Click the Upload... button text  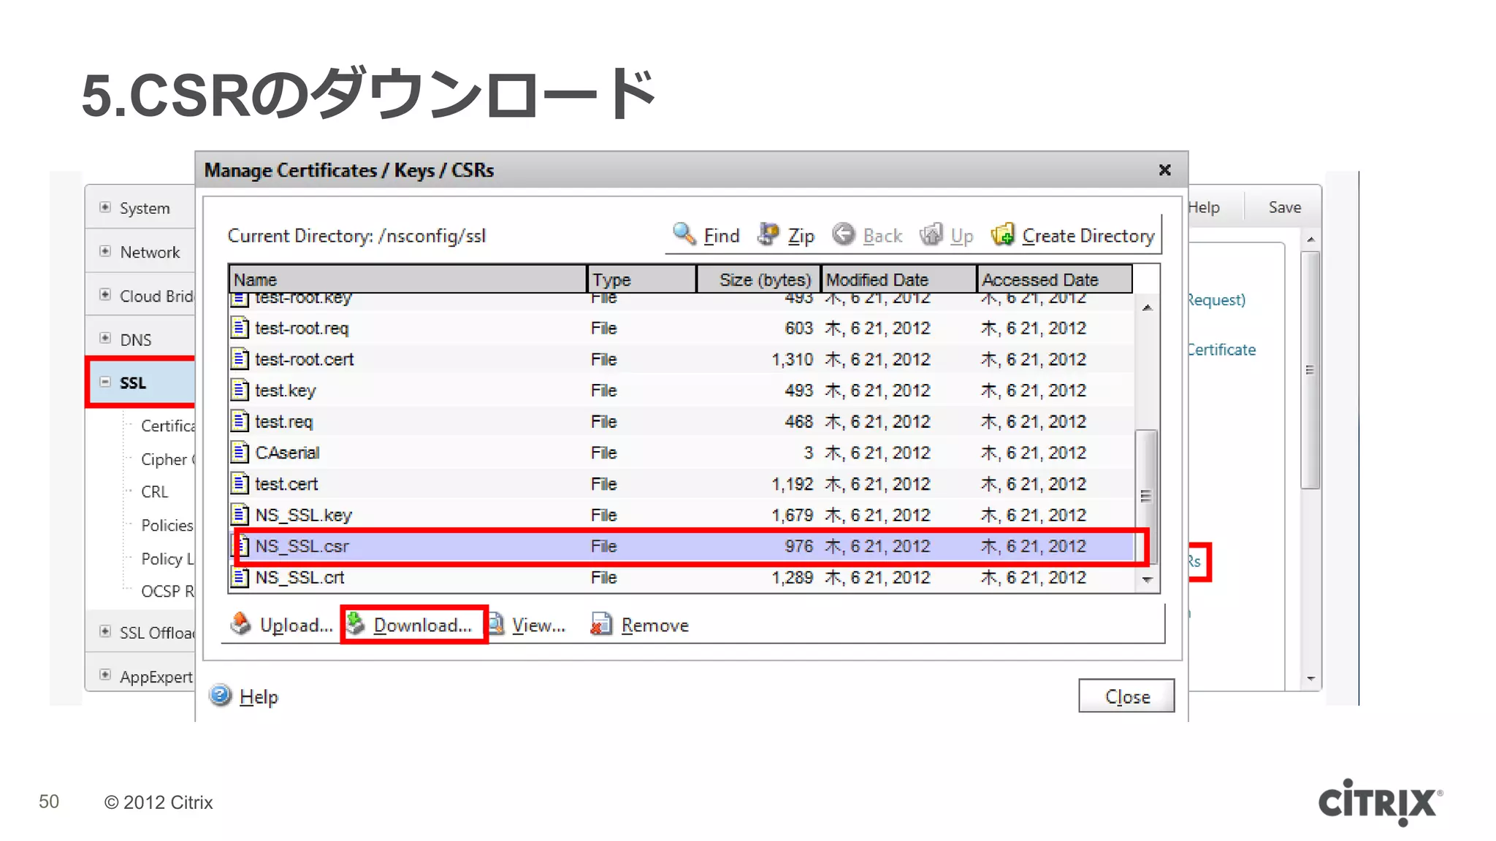point(296,626)
